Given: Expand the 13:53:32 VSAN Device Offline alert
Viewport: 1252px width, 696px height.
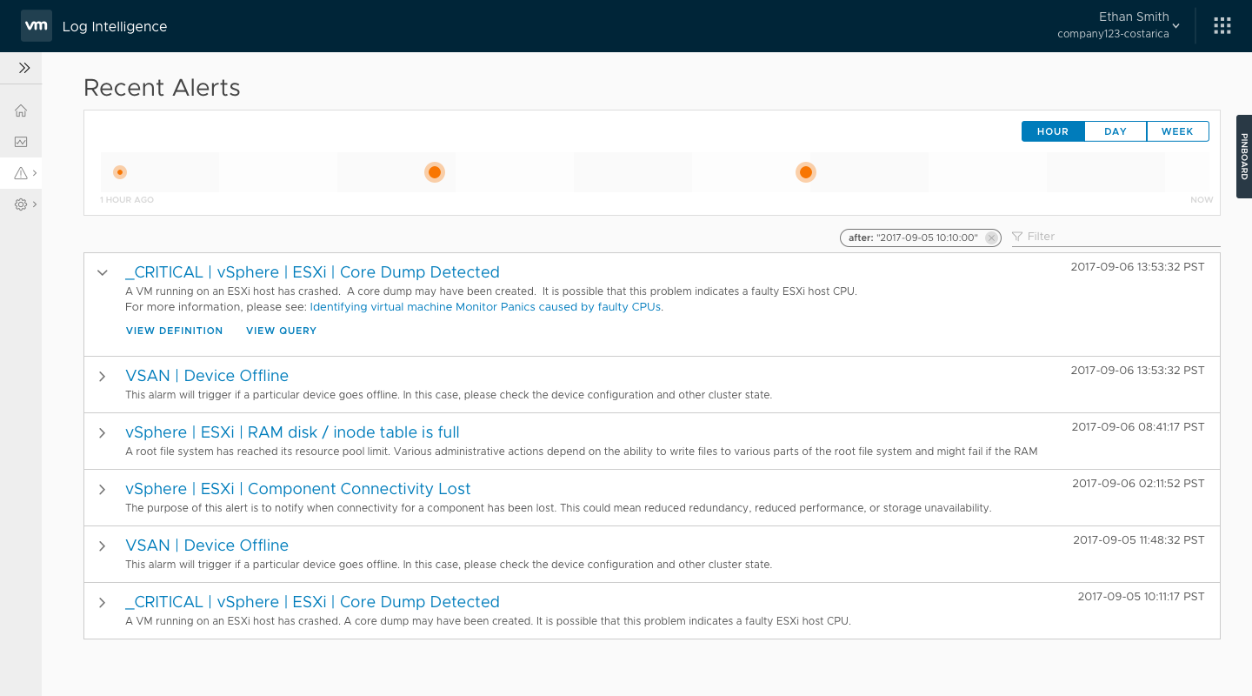Looking at the screenshot, I should [x=103, y=376].
